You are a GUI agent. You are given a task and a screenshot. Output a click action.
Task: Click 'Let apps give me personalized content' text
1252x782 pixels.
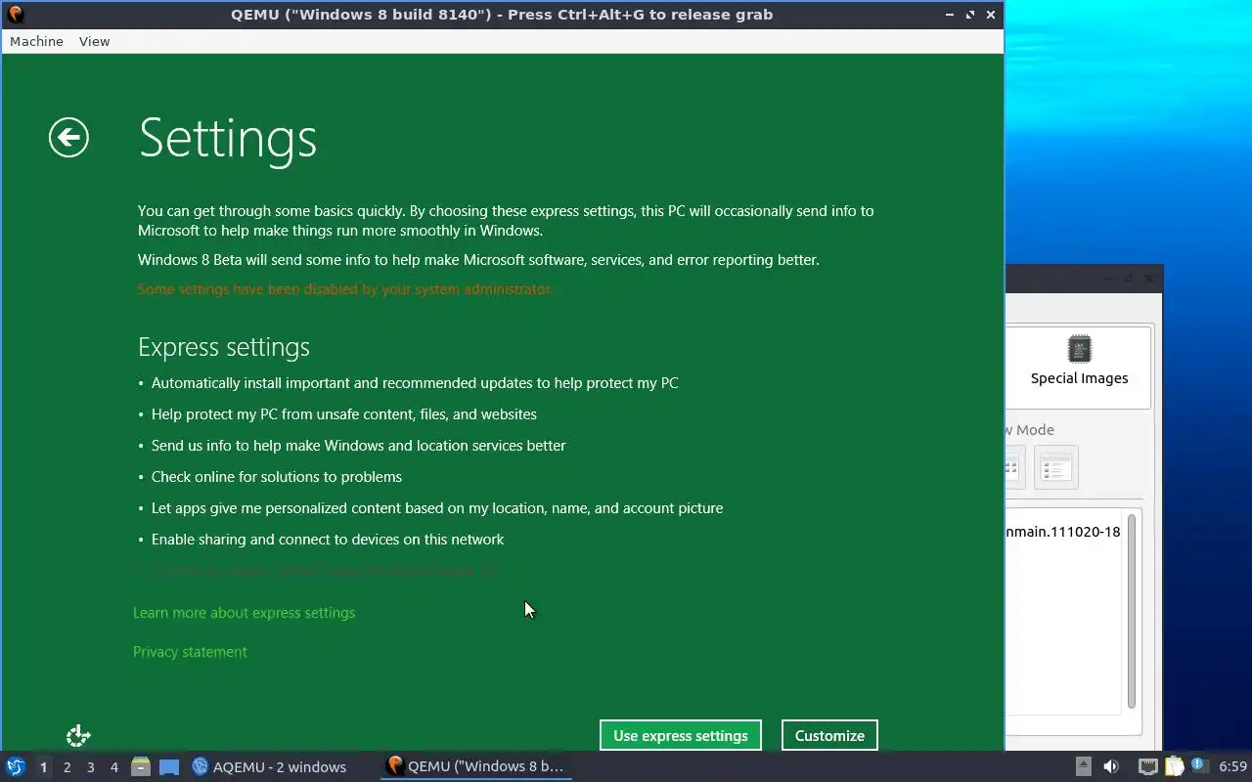pos(437,508)
